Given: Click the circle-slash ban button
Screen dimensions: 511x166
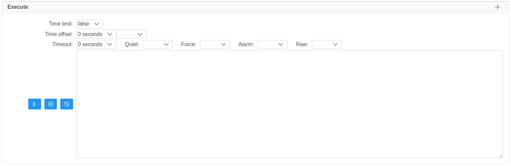Looking at the screenshot, I should point(67,104).
